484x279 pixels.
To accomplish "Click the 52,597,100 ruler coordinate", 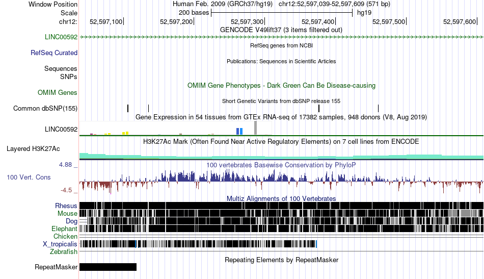I will 106,22.
